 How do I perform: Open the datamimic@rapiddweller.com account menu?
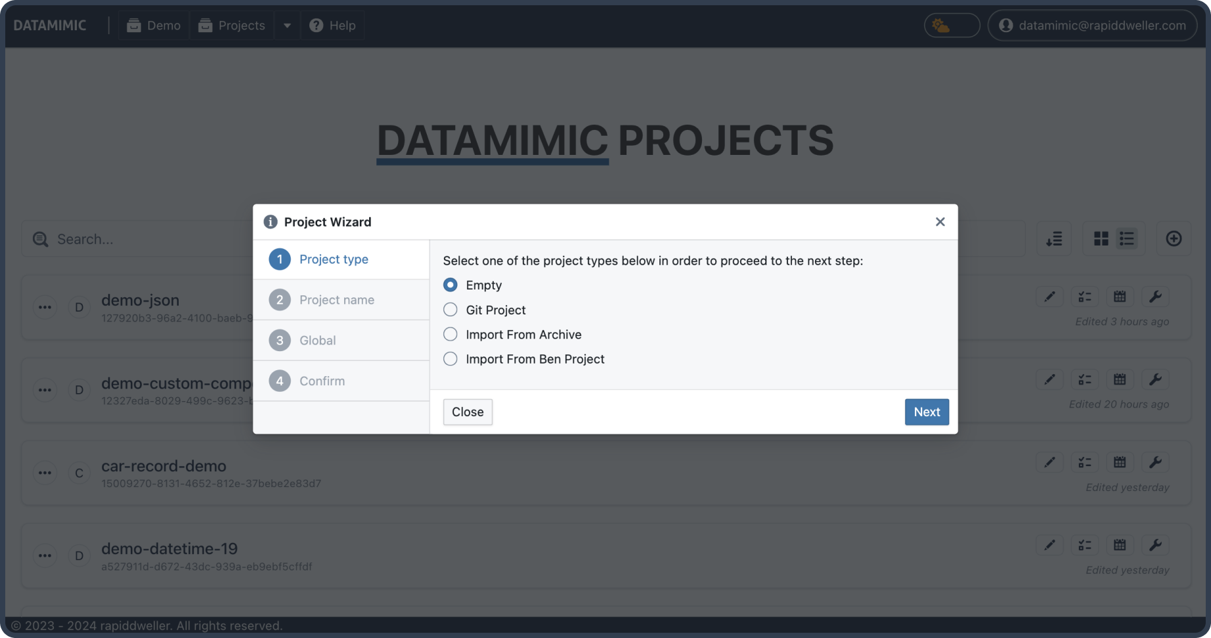(1092, 26)
